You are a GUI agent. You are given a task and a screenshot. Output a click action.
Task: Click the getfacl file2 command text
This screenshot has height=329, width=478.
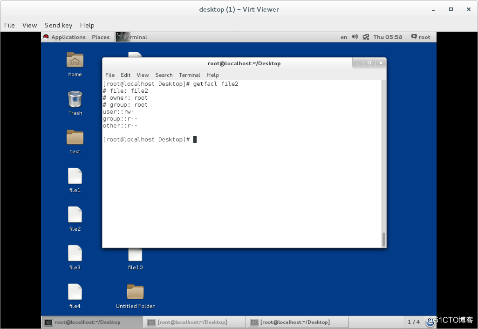tap(216, 84)
